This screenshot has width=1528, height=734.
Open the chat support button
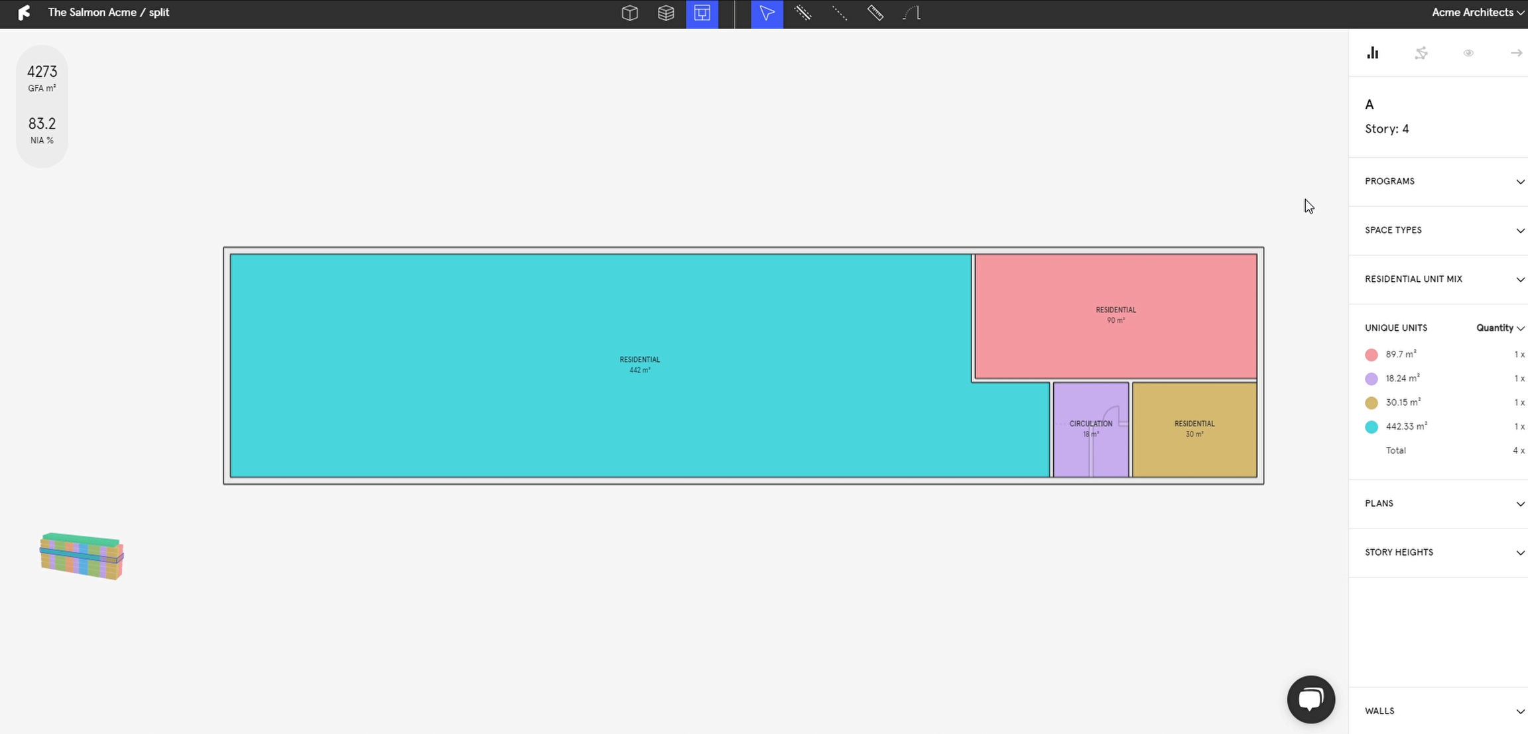(x=1310, y=699)
